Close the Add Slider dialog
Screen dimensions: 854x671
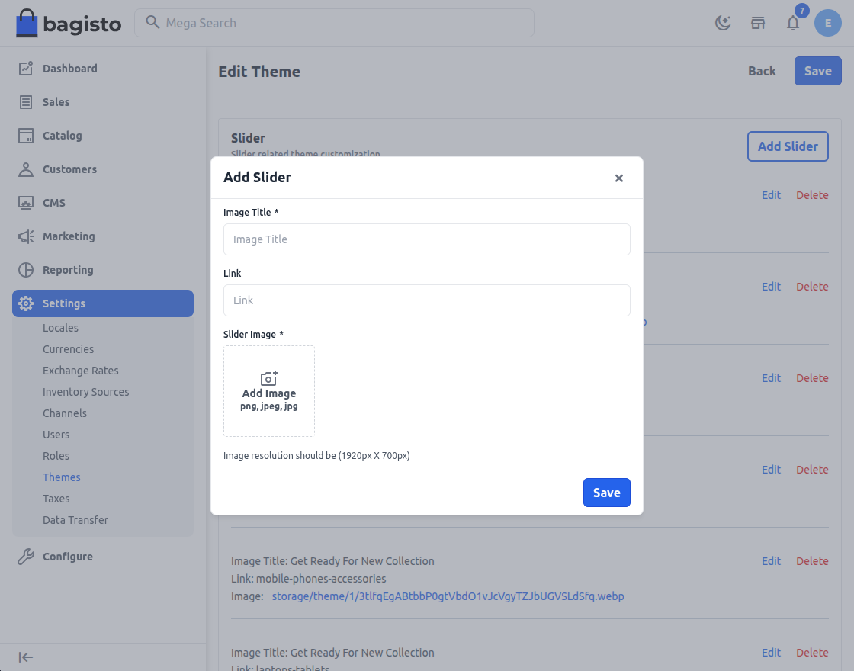[618, 178]
